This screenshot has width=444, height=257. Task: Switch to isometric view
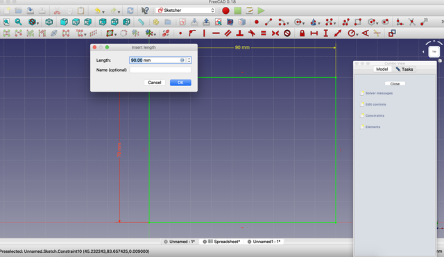(49, 22)
